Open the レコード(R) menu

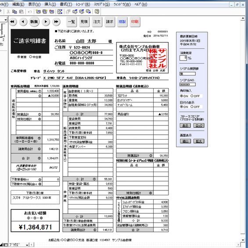click(83, 4)
